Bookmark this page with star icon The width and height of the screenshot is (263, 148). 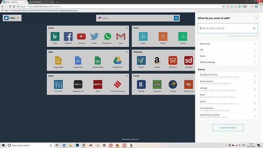click(224, 7)
